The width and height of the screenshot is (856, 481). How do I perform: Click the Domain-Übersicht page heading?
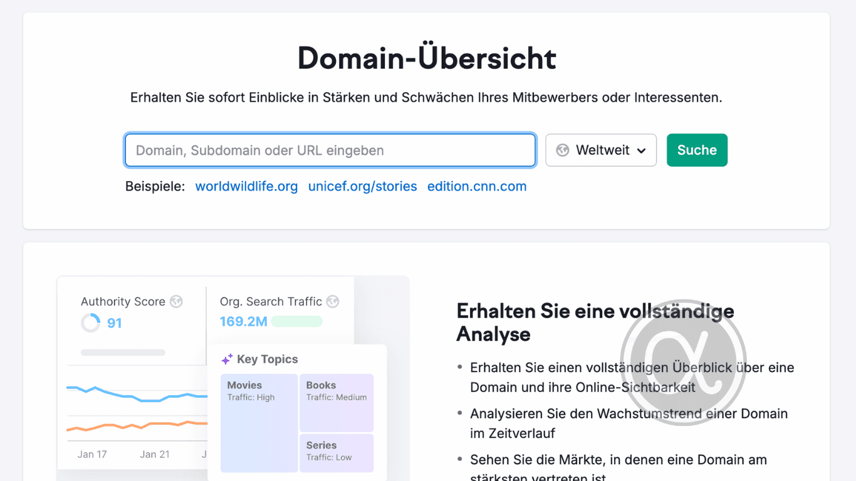[427, 58]
